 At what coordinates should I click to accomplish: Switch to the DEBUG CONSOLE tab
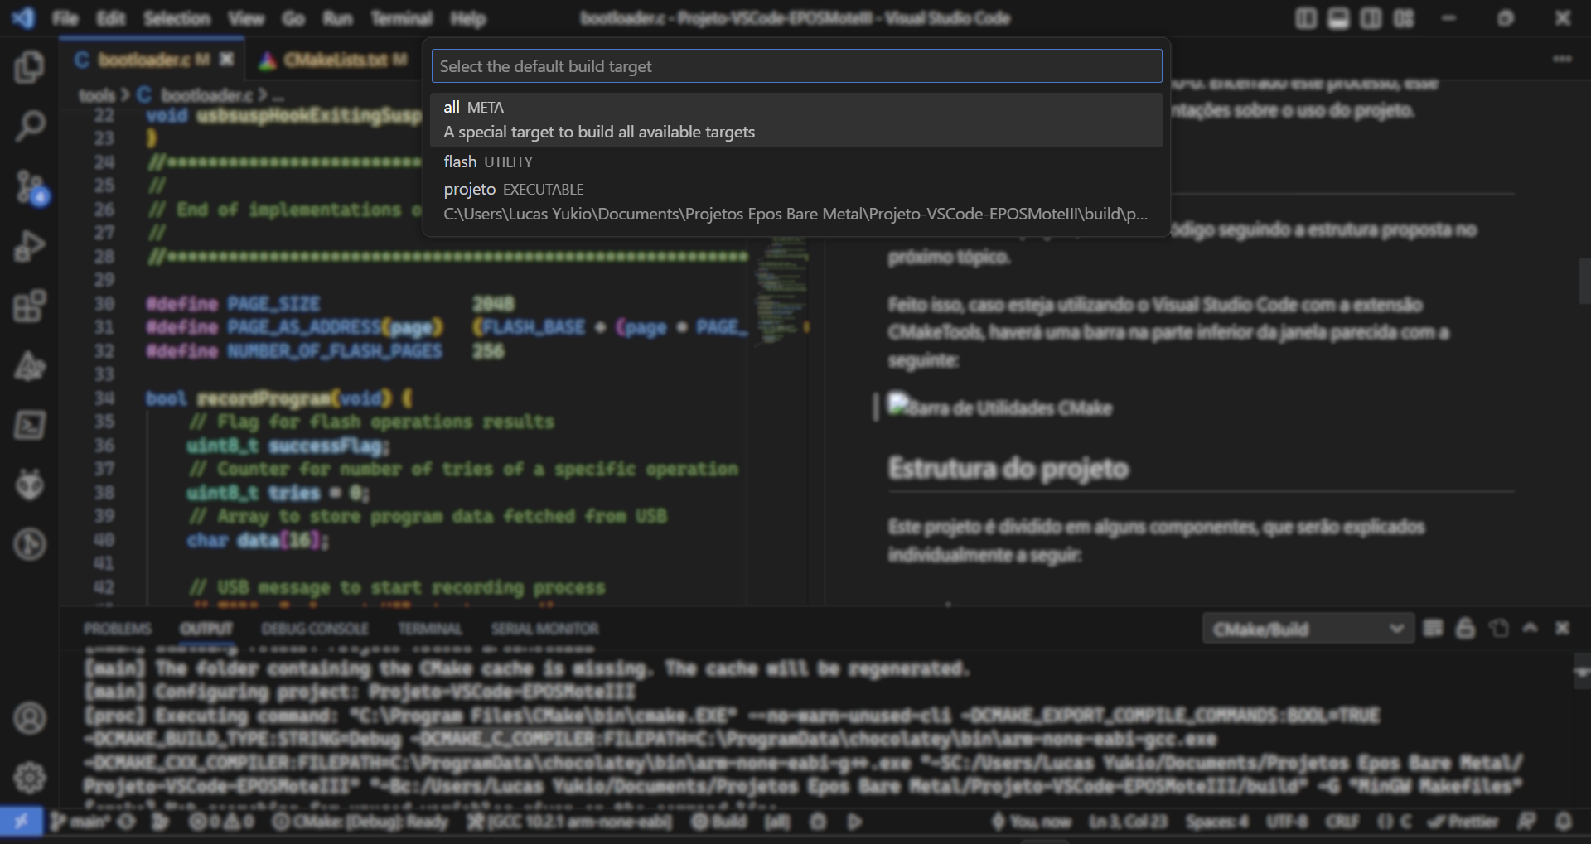click(314, 629)
